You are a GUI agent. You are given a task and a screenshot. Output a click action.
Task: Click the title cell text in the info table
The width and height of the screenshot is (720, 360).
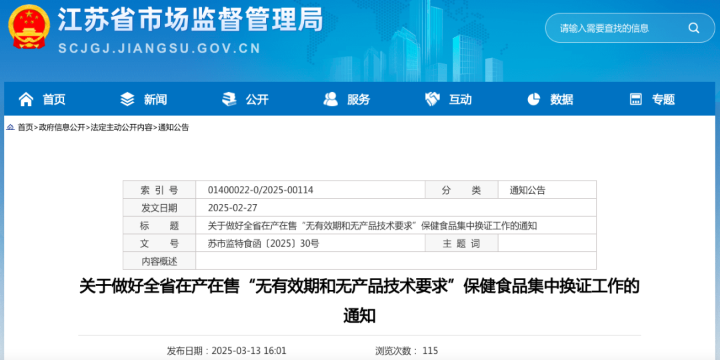(373, 226)
